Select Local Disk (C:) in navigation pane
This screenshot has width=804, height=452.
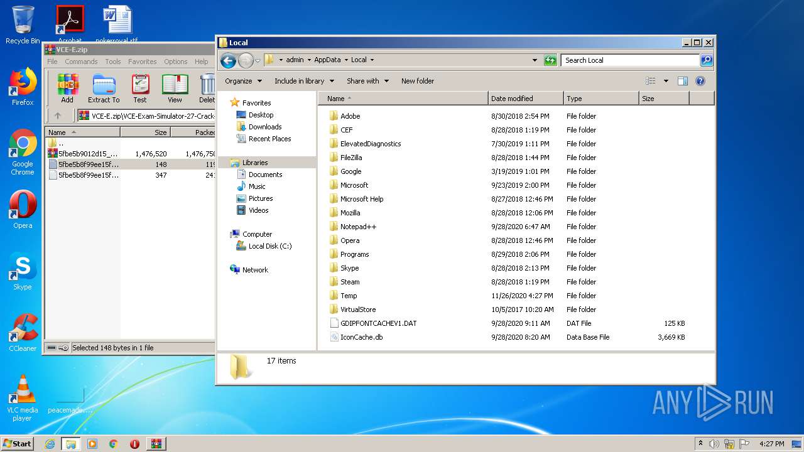(x=270, y=246)
